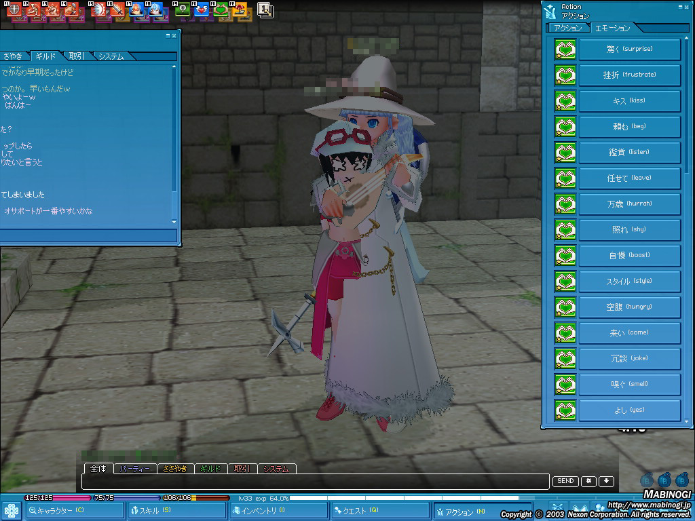The width and height of the screenshot is (695, 521).
Task: Perform the 任せて (leave) emotion
Action: (630, 178)
